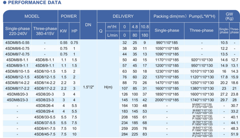240x138 pixels.
Task: Click packing dimension 1600*110*185
Action: [167, 89]
